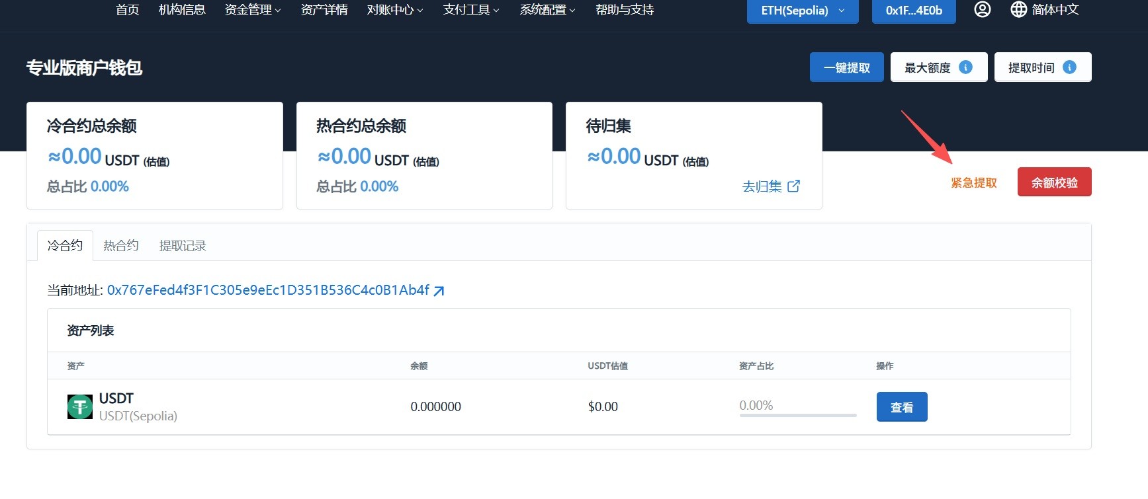Click the 0x1F...4E0b wallet address button

(x=914, y=11)
